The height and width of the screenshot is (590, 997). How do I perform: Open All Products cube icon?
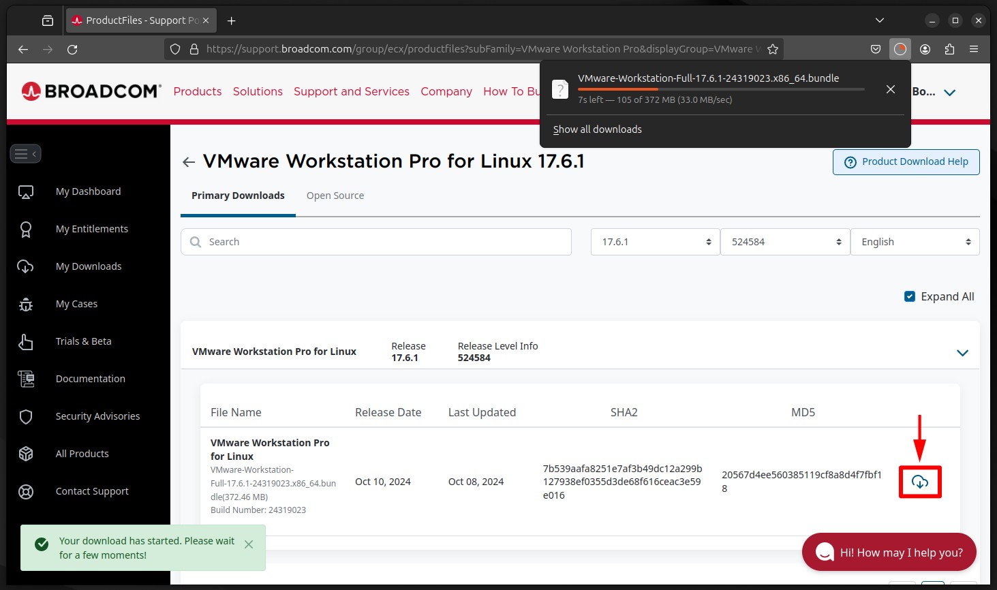(x=26, y=454)
